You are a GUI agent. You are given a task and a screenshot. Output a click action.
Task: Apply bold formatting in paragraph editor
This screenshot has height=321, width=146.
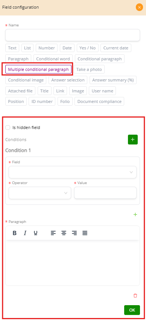coord(15,233)
